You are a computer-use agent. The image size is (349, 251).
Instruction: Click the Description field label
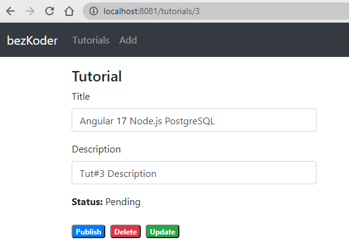[x=96, y=149]
